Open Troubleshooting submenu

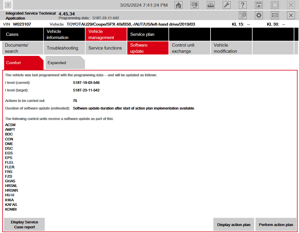(65, 48)
